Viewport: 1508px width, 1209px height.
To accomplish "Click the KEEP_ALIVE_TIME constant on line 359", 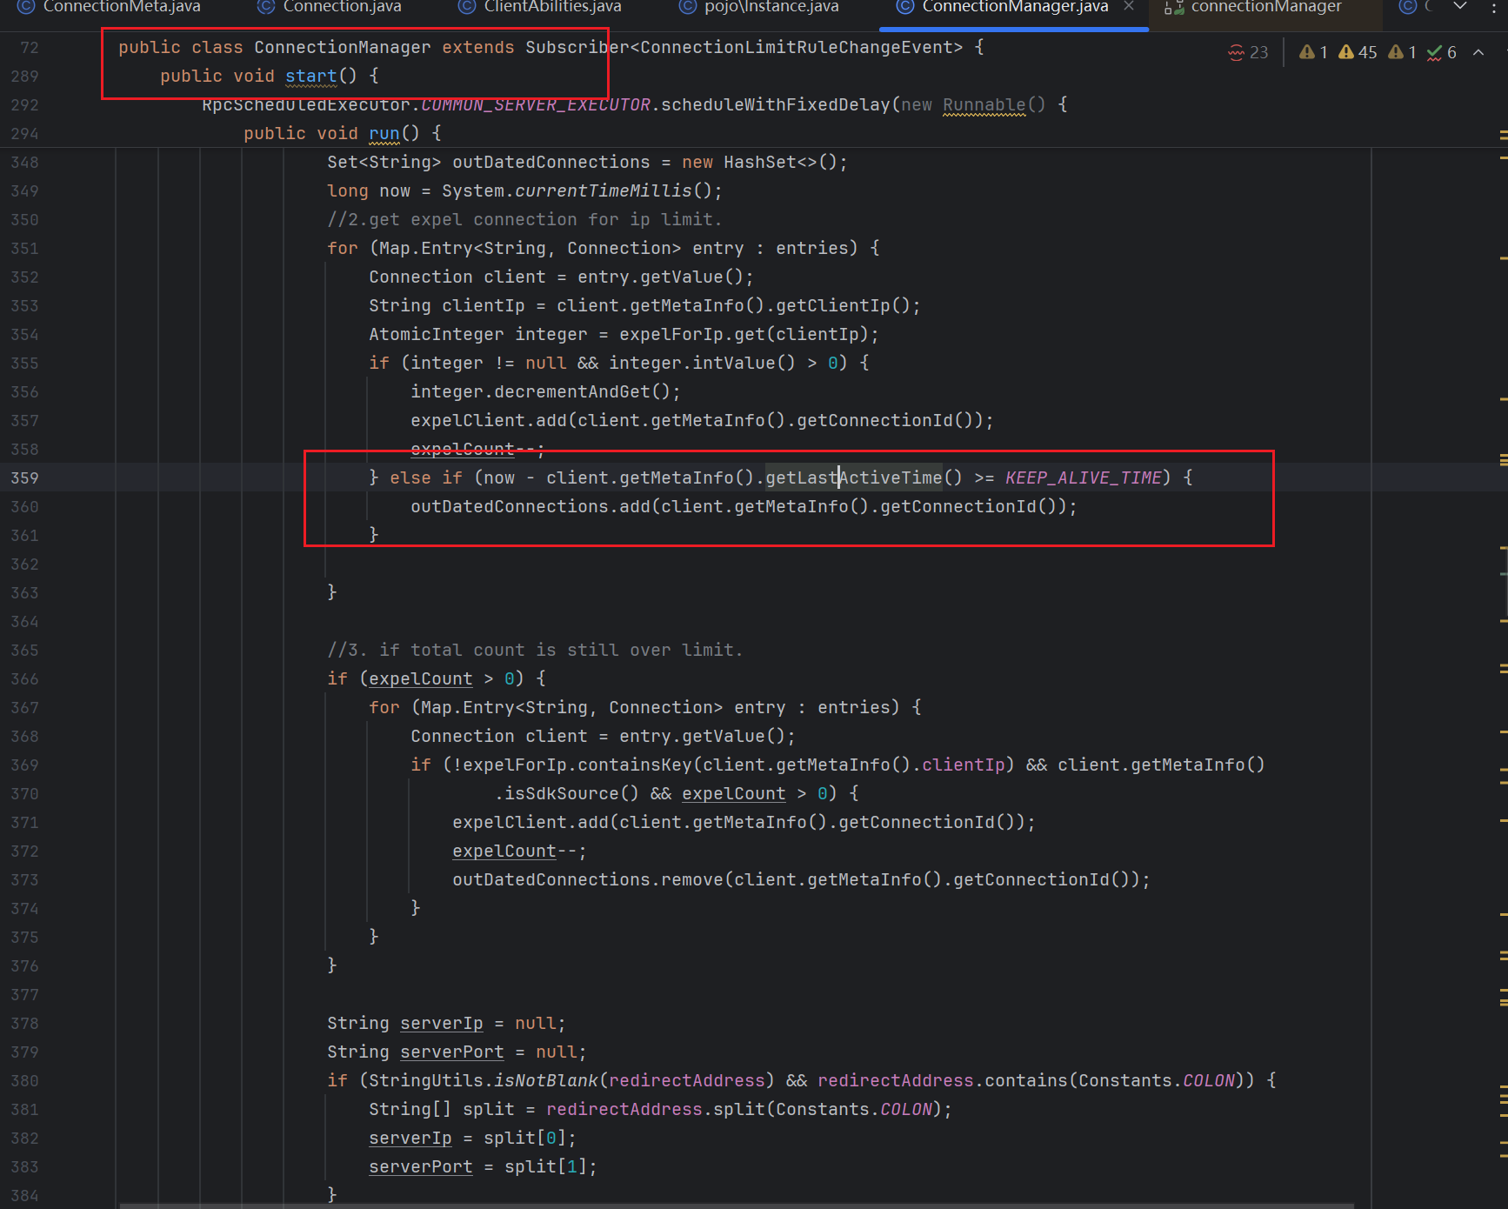I will coord(1083,478).
